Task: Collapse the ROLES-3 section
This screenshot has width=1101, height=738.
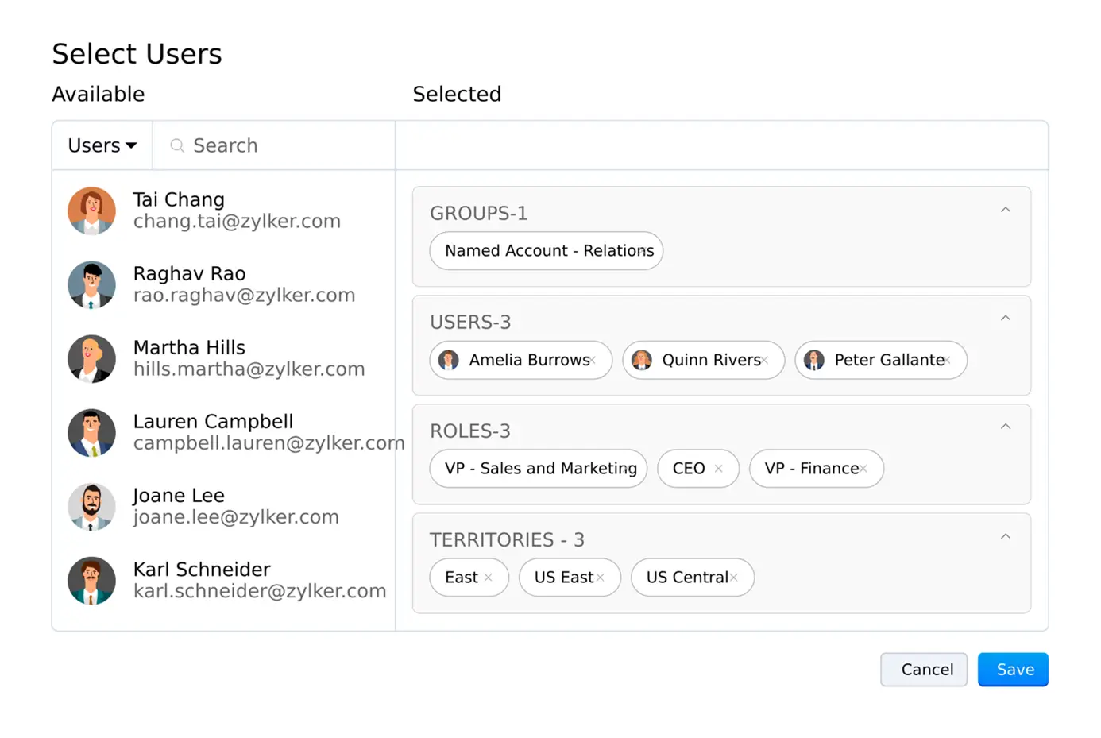Action: (1005, 427)
